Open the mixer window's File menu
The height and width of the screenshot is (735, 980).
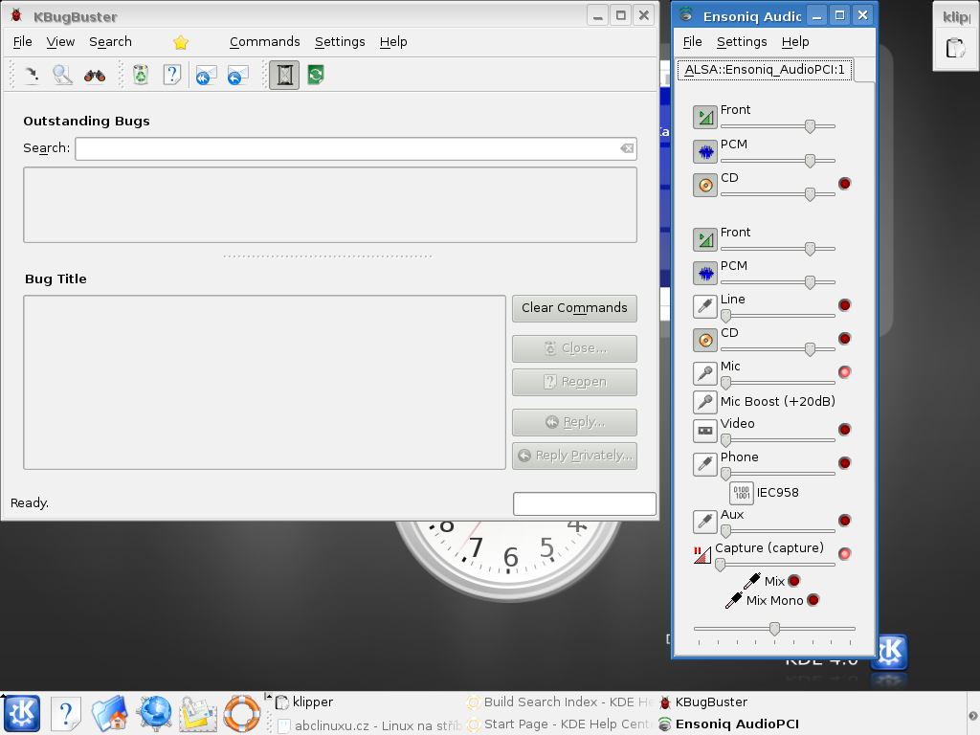(693, 42)
